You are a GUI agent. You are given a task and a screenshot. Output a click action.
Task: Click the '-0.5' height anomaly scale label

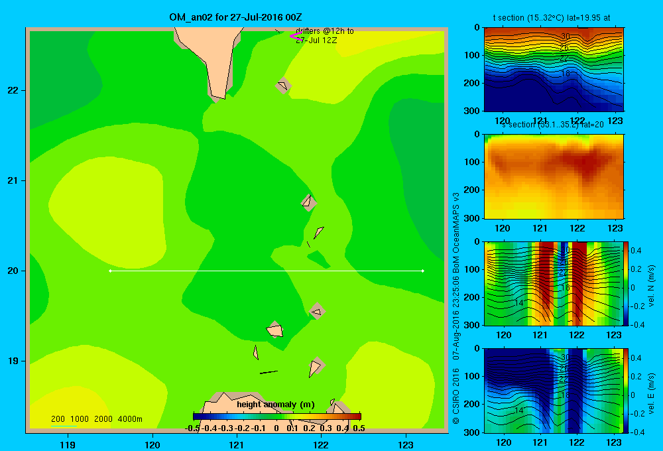192,428
